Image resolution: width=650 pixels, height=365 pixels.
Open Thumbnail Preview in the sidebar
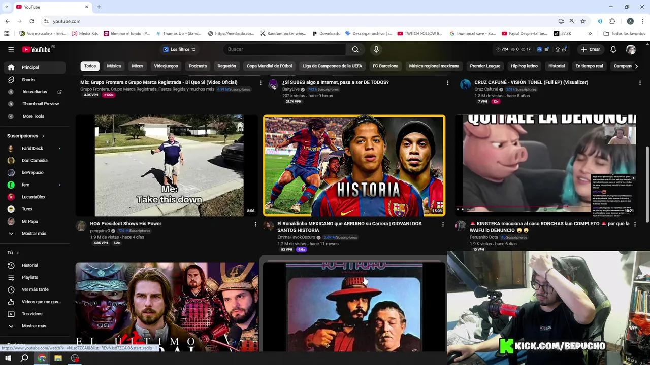point(35,104)
